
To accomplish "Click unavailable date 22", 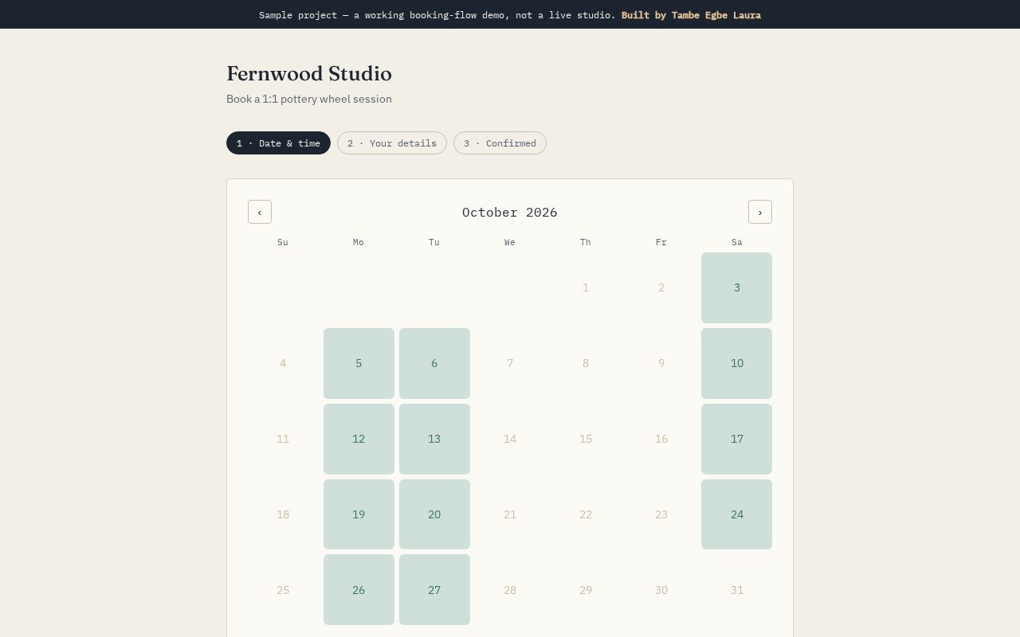I will pyautogui.click(x=586, y=514).
